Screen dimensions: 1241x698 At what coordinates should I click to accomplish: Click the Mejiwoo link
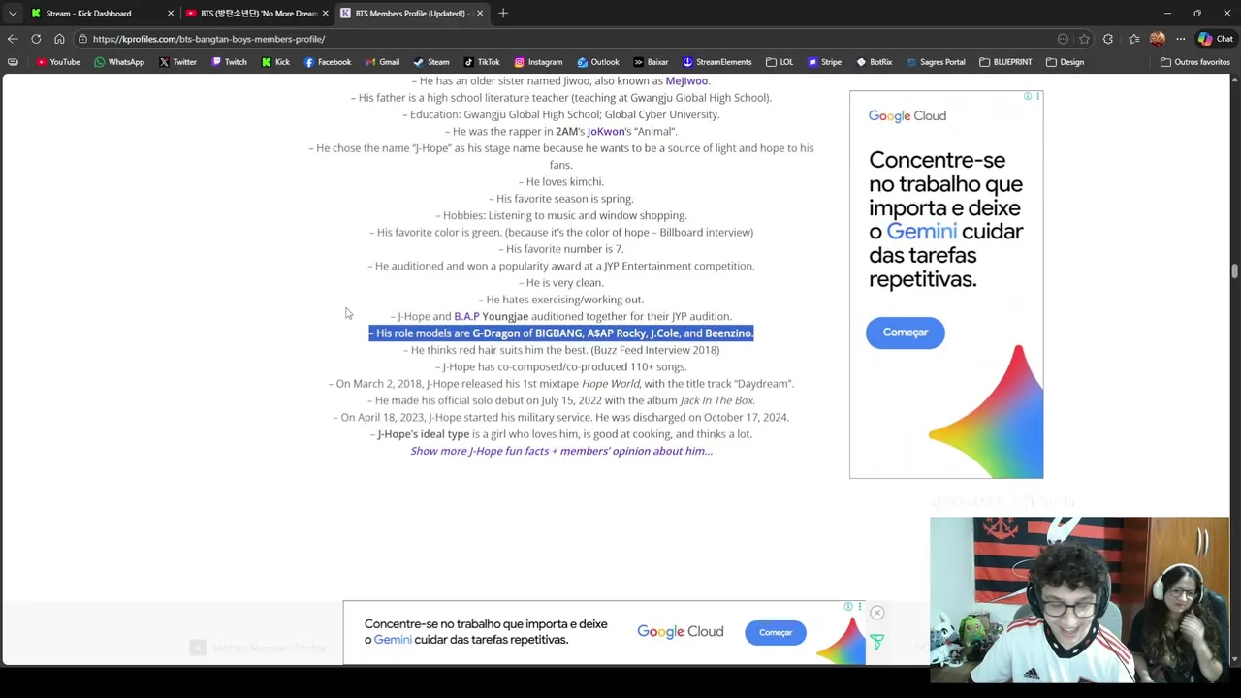click(686, 81)
